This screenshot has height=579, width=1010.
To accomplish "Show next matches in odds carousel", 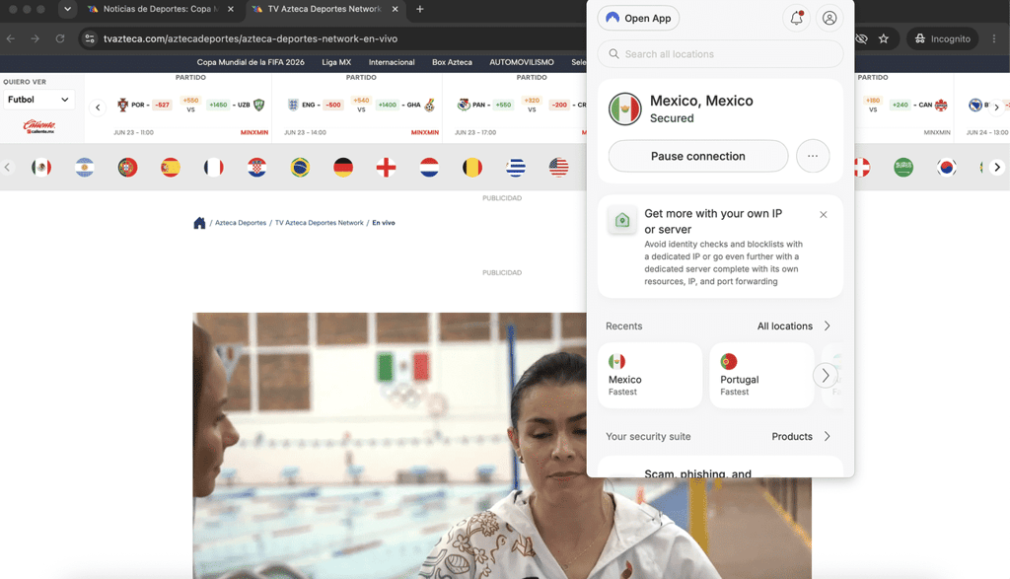I will click(x=996, y=107).
